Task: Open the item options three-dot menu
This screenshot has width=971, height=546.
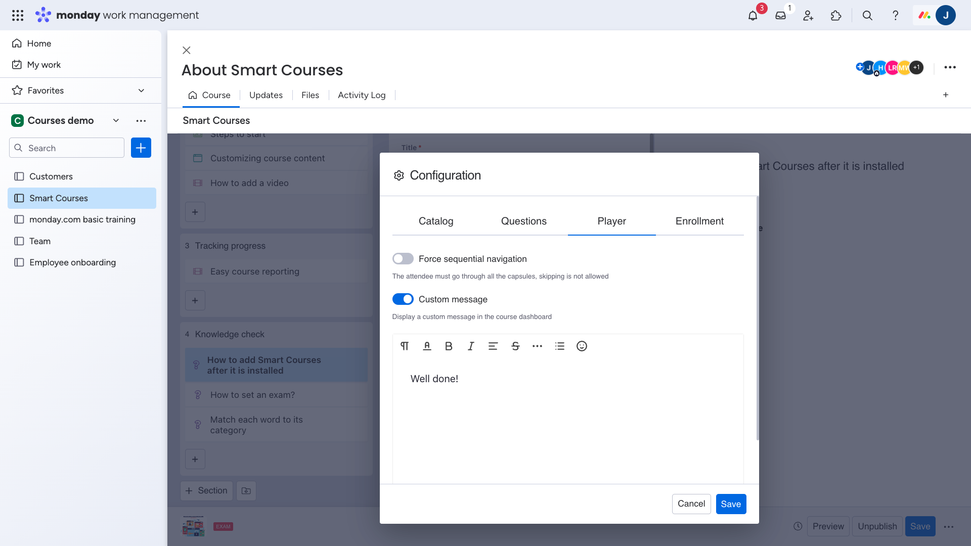Action: coord(950,67)
